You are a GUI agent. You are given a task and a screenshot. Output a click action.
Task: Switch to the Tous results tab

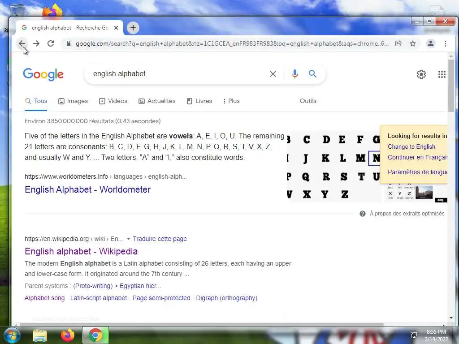pyautogui.click(x=36, y=101)
